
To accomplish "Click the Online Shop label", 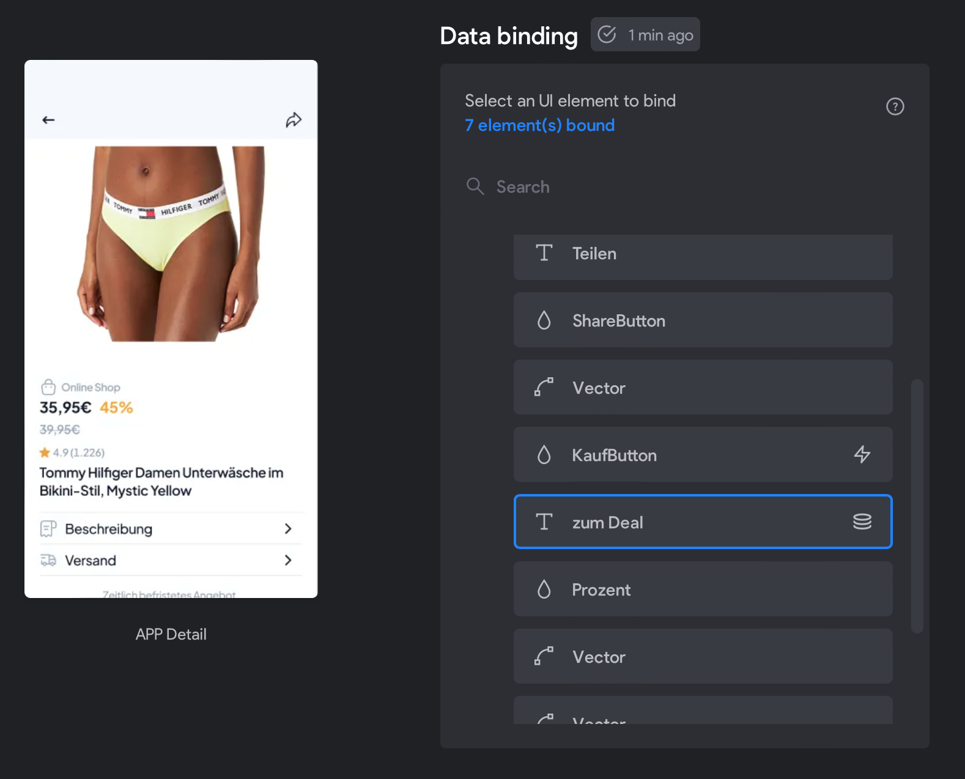I will [91, 388].
